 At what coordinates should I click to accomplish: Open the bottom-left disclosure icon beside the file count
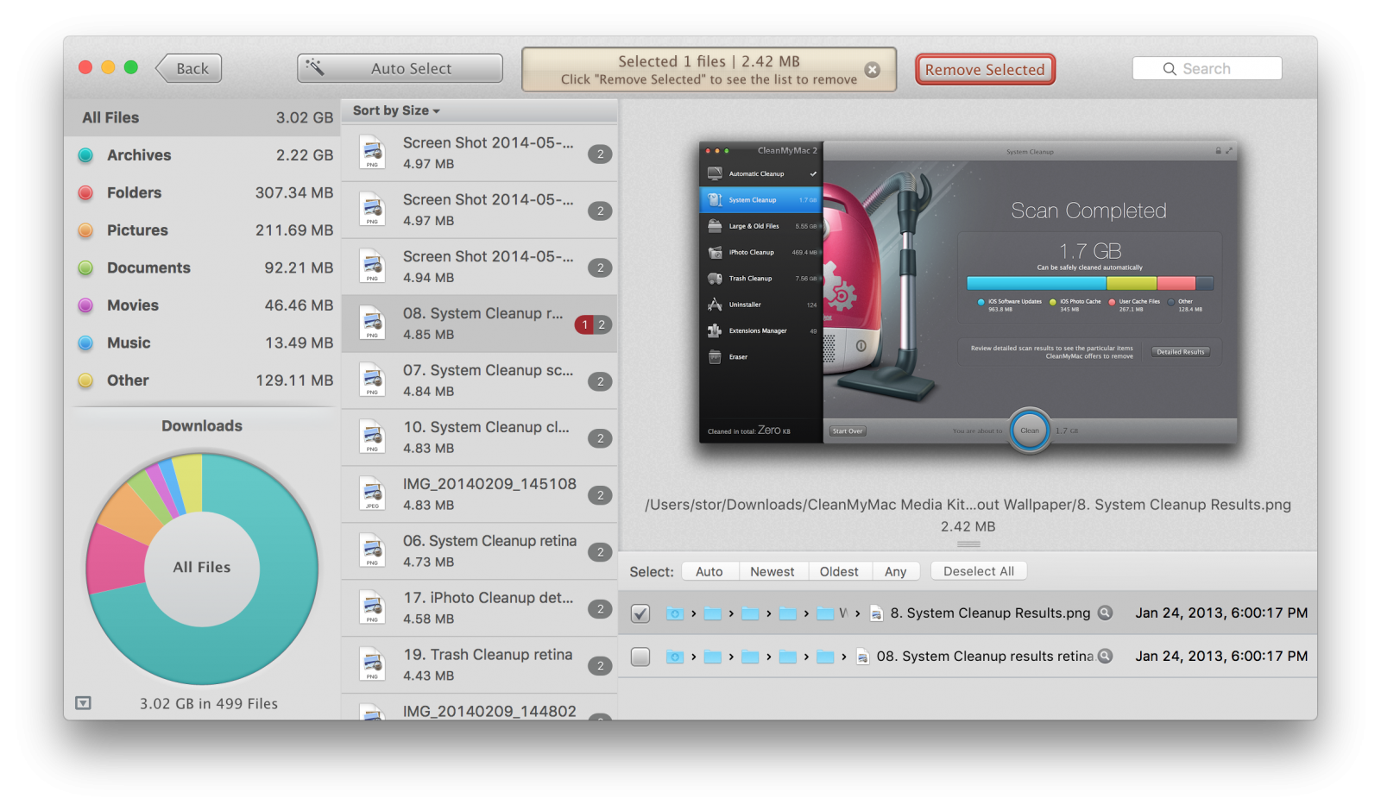83,703
